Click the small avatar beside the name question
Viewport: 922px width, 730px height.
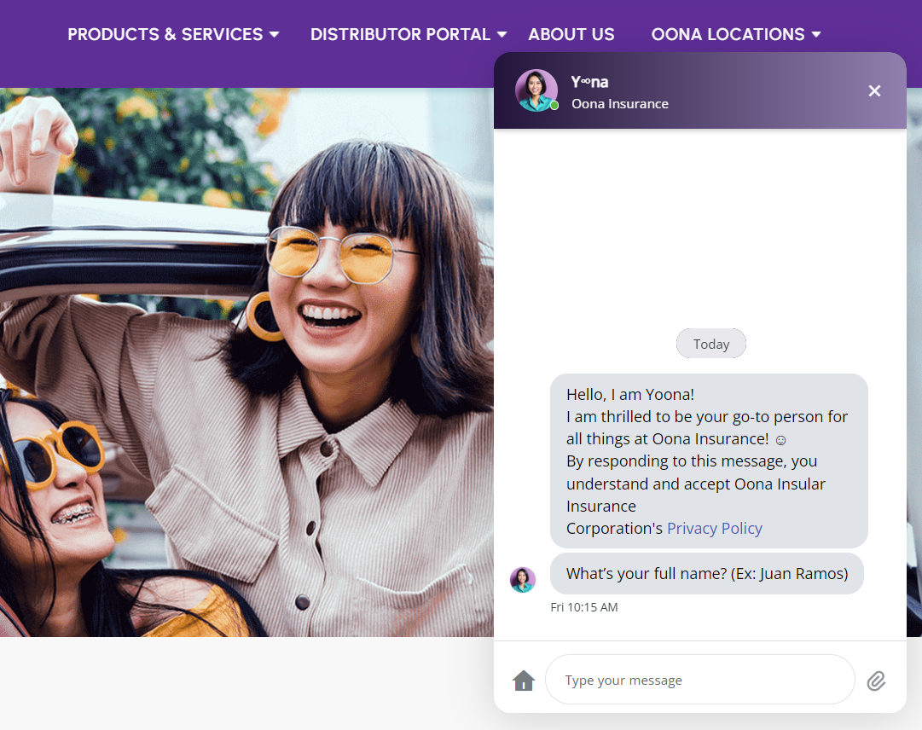(x=523, y=578)
